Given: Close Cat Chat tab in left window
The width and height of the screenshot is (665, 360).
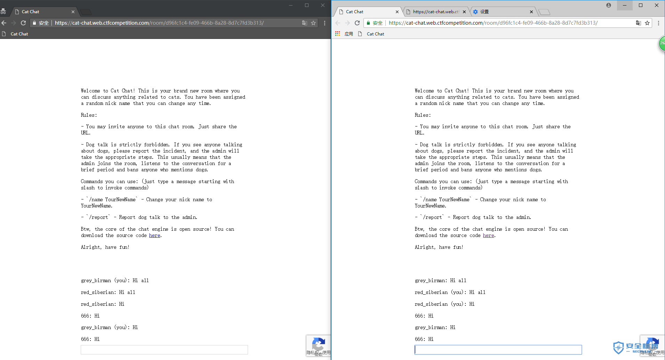Looking at the screenshot, I should [x=73, y=12].
